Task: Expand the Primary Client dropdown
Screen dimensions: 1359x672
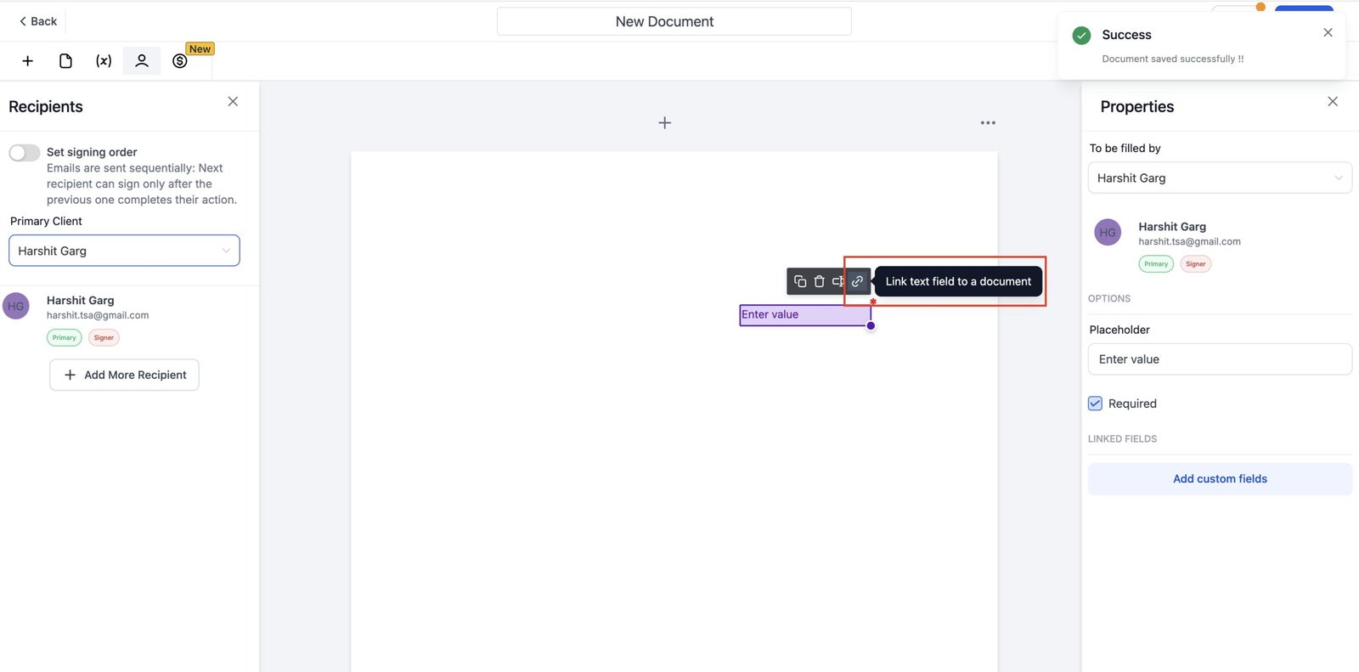Action: pyautogui.click(x=124, y=251)
